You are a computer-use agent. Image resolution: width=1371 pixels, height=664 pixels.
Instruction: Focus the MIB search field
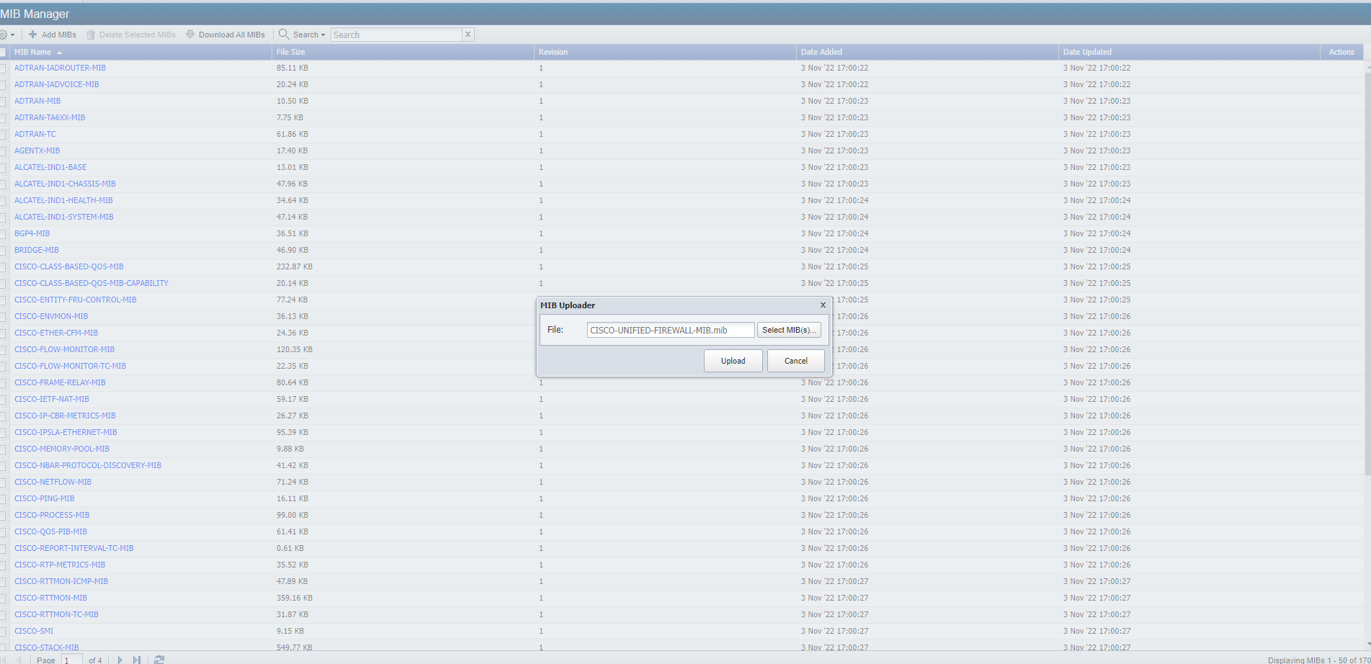point(396,35)
